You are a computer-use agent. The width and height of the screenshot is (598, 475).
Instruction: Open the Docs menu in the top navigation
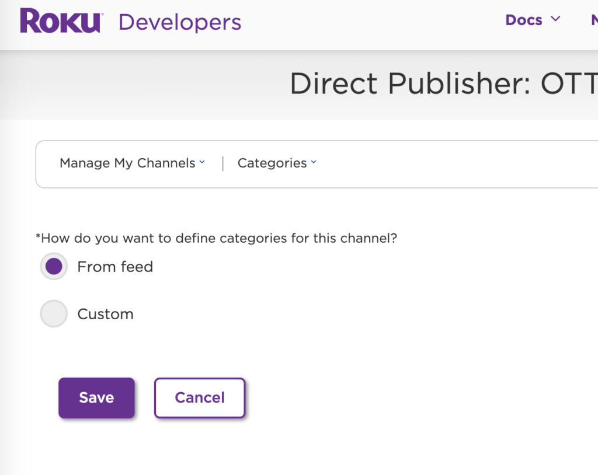[x=524, y=20]
